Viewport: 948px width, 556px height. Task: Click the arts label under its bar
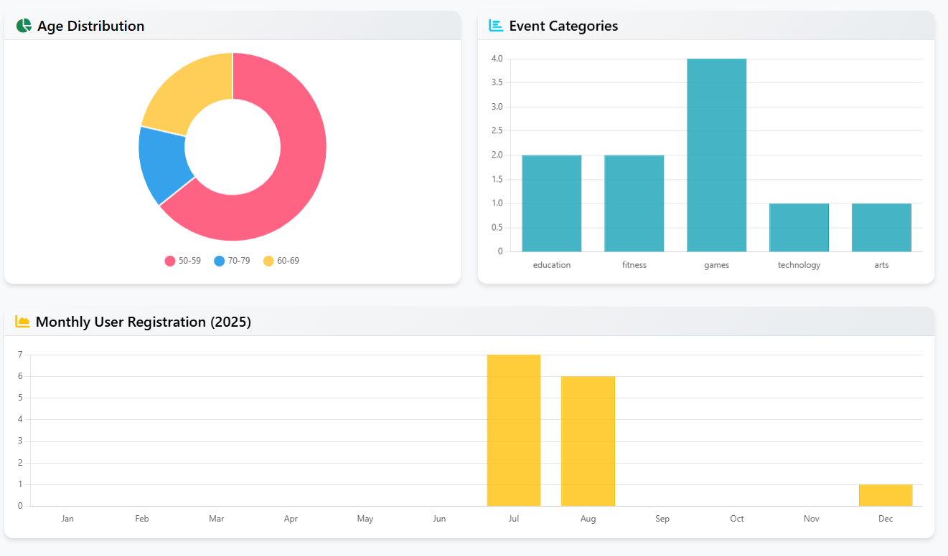(881, 264)
